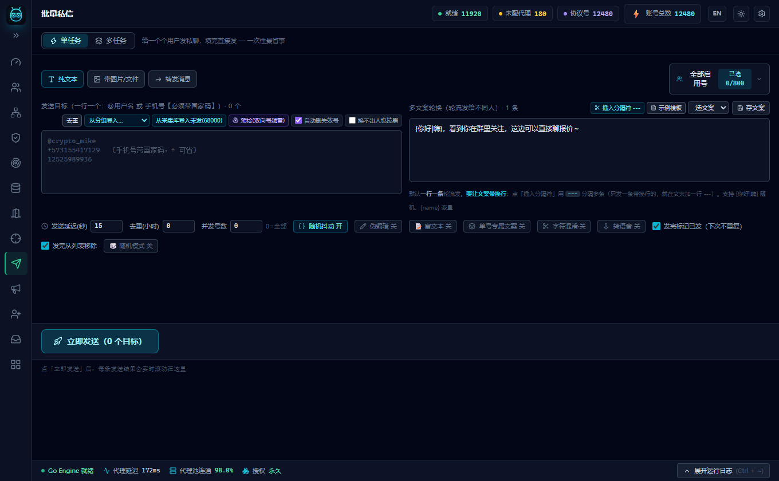Viewport: 779px width, 481px height.
Task: Switch to the 单任务 tab
Action: click(x=66, y=41)
